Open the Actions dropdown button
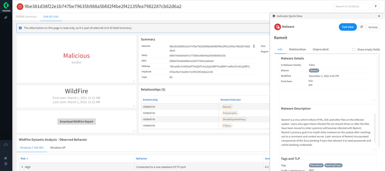Screen dimensions: 385x171 tap(373, 27)
